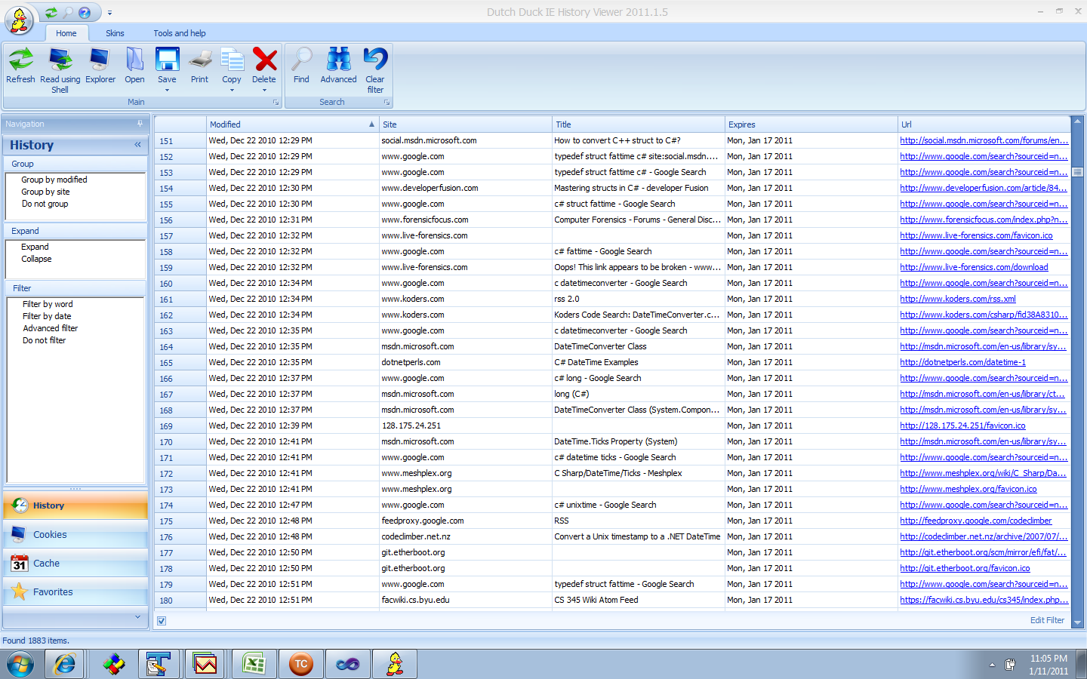Expand navigation buttons overflow chevron
Viewport: 1087px width, 679px height.
tap(137, 617)
